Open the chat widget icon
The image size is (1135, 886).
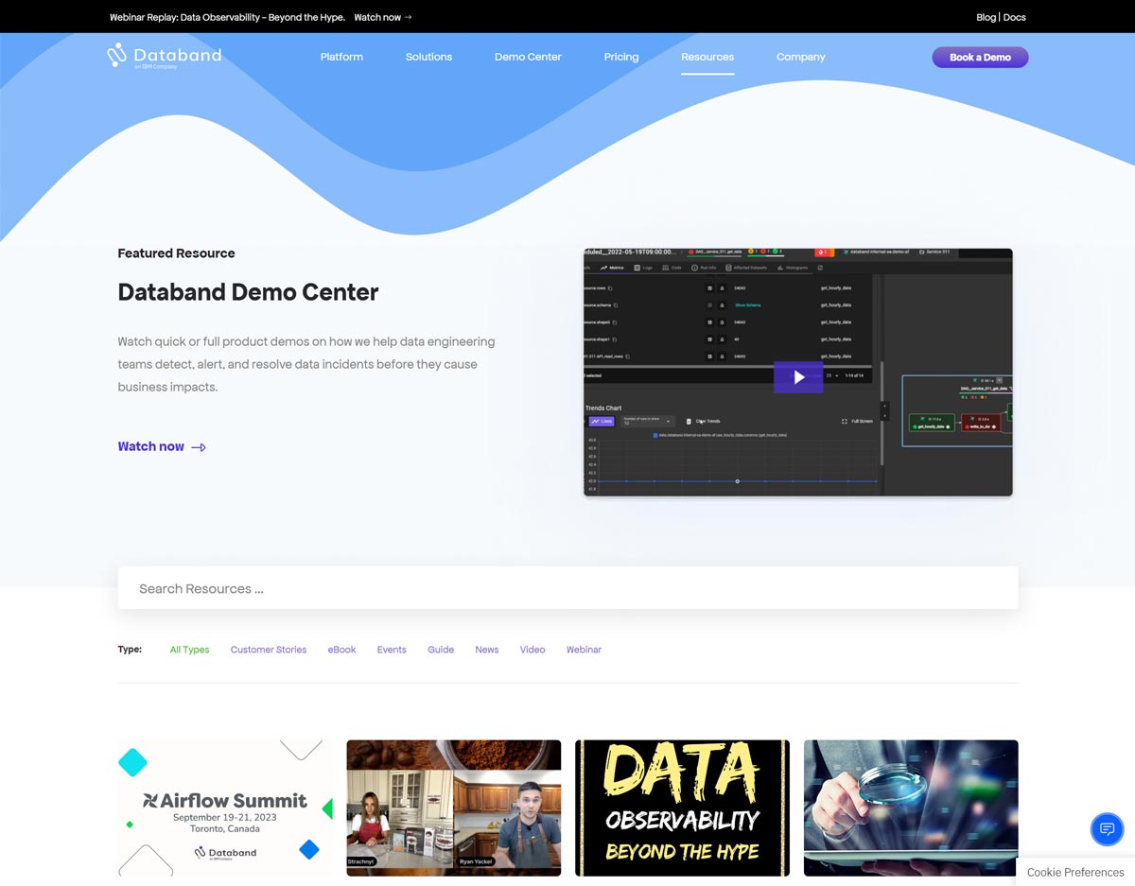click(x=1107, y=828)
